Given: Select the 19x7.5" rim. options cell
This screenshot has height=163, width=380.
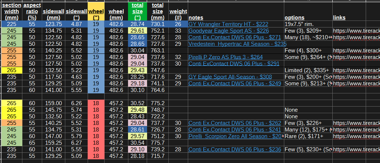Looking at the screenshot, I should point(308,24).
